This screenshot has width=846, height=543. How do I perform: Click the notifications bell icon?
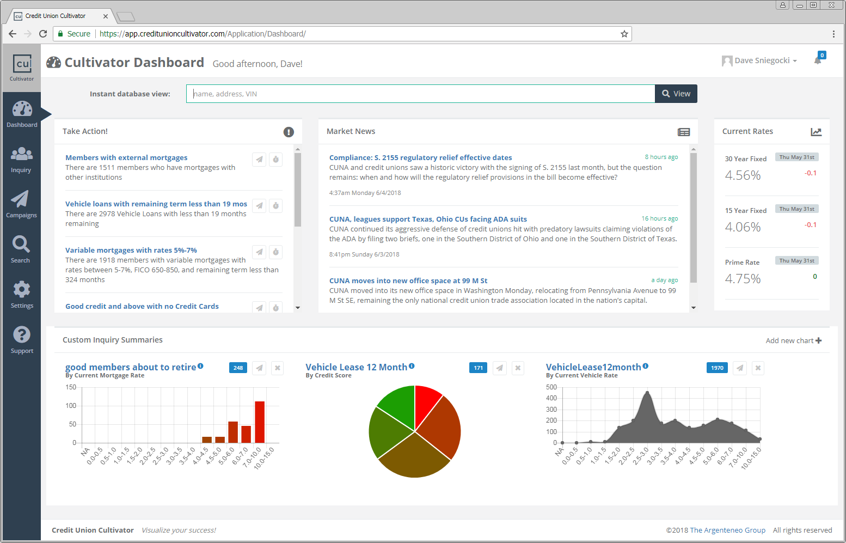coord(818,60)
